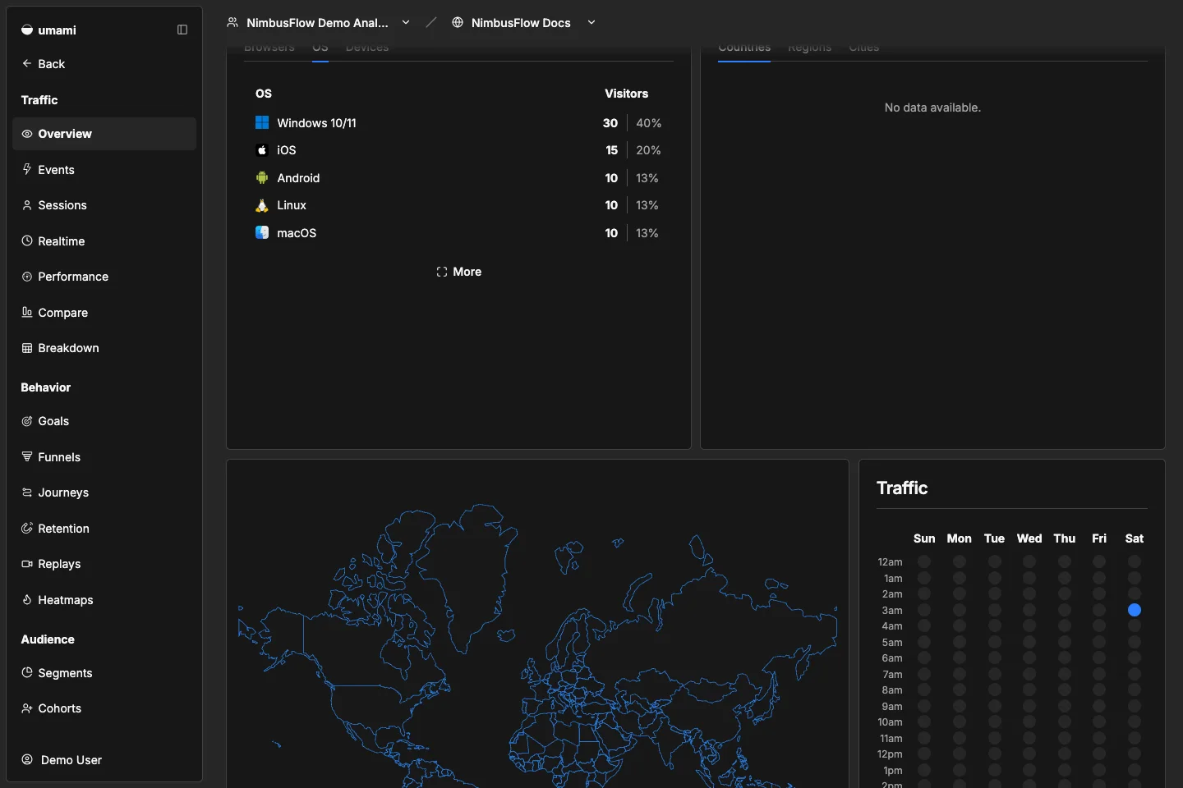Viewport: 1183px width, 788px height.
Task: Go to the Segments page
Action: (104, 672)
